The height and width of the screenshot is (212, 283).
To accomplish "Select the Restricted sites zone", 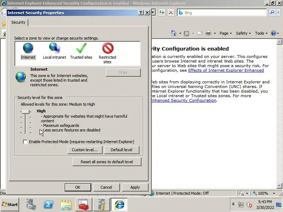I will coord(108,53).
